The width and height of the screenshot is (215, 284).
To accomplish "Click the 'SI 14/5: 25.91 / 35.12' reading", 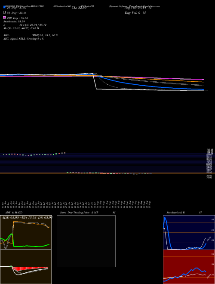I will pos(33,25).
